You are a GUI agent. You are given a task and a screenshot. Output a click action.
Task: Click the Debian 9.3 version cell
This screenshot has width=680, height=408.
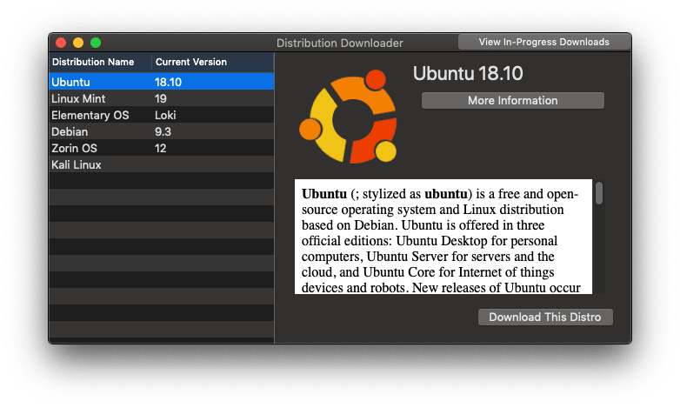pos(163,131)
